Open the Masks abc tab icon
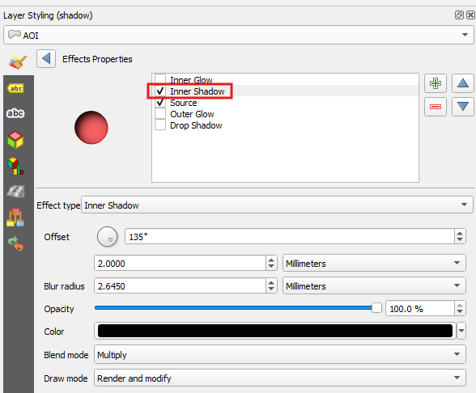476x393 pixels. pos(15,113)
